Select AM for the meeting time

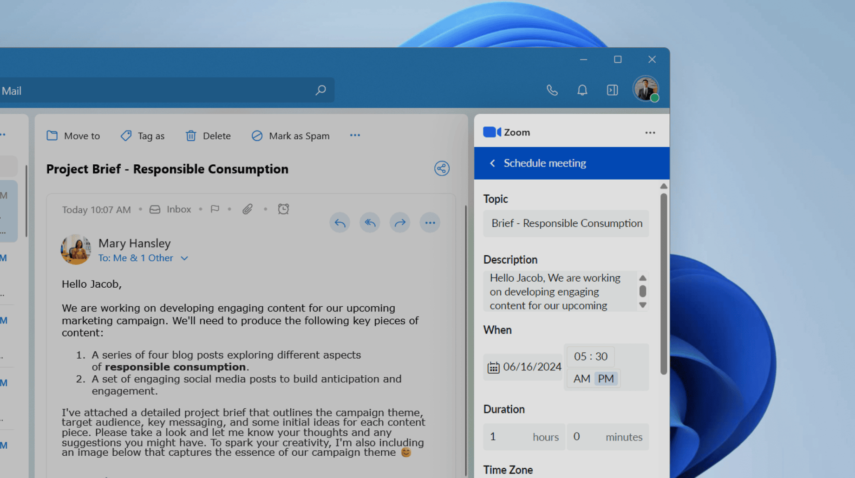click(582, 379)
